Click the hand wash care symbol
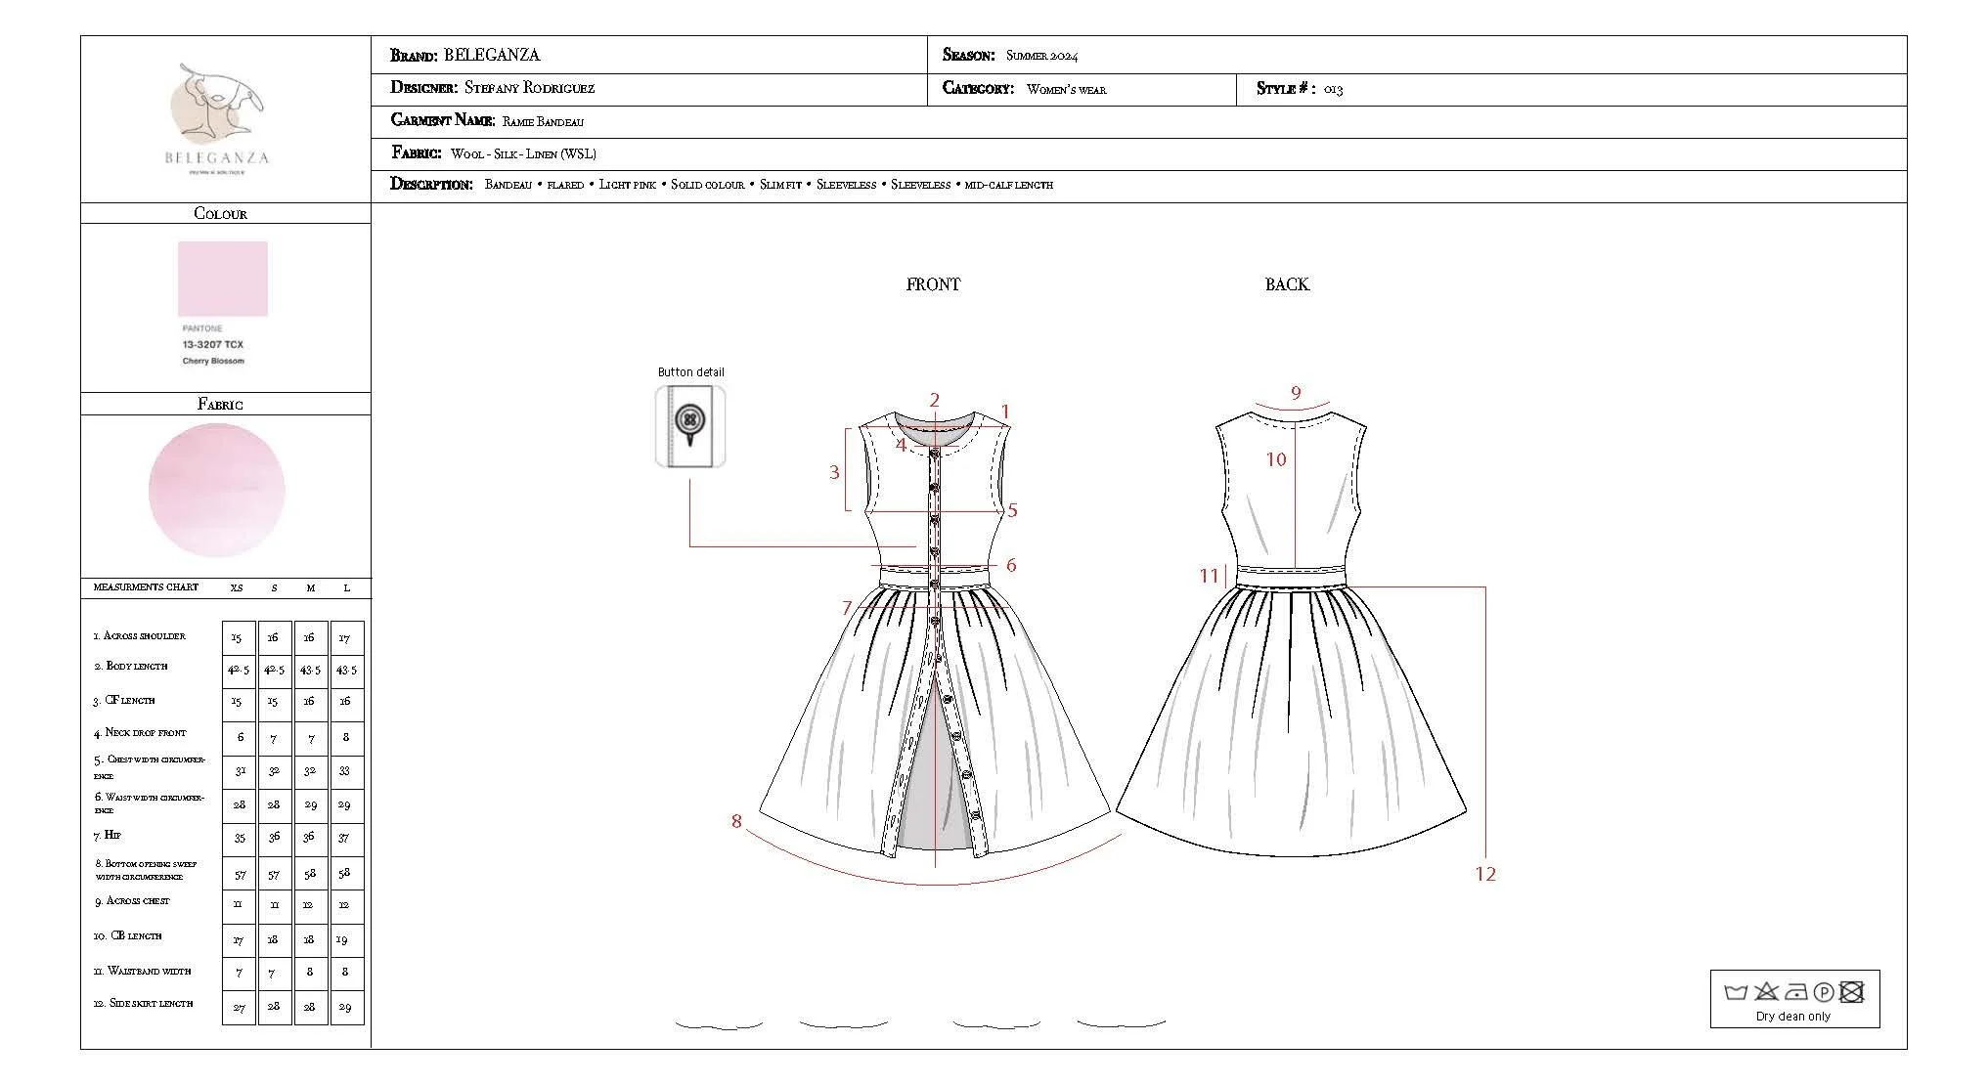Viewport: 1988px width, 1085px height. tap(1736, 992)
